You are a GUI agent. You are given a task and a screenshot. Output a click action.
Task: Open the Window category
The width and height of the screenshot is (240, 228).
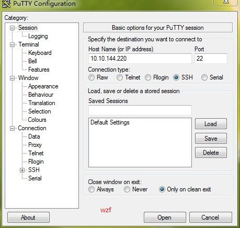point(28,78)
